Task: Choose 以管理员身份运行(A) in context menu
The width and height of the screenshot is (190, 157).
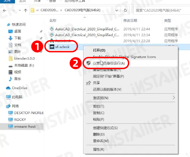Action: (x=131, y=63)
